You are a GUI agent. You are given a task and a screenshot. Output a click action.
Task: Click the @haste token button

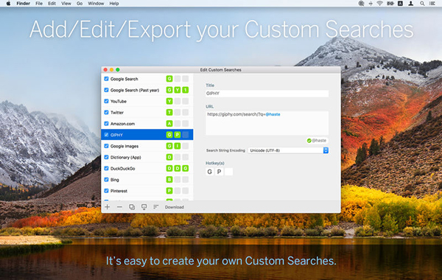[x=317, y=141]
